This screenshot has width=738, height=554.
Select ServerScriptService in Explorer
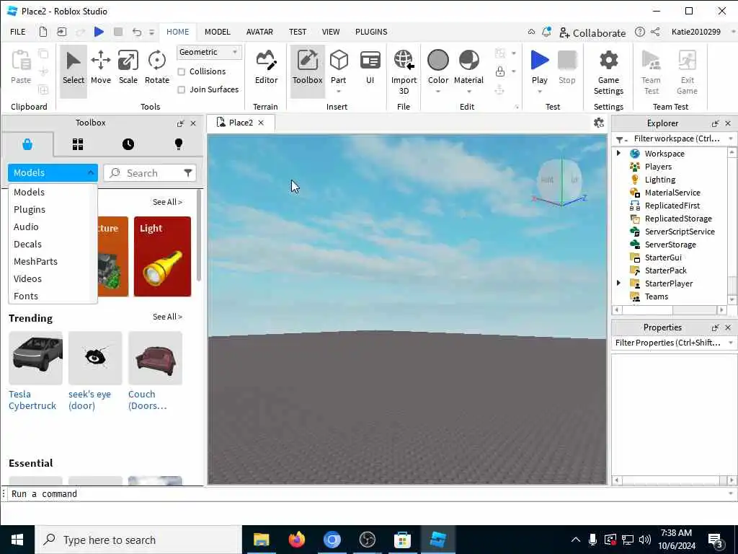(x=679, y=232)
